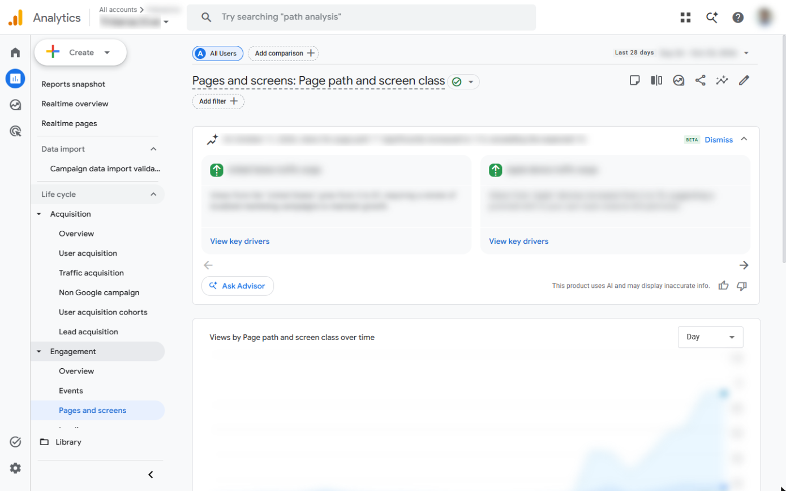Collapse the Acquisition tree group
The image size is (786, 491).
tap(39, 214)
